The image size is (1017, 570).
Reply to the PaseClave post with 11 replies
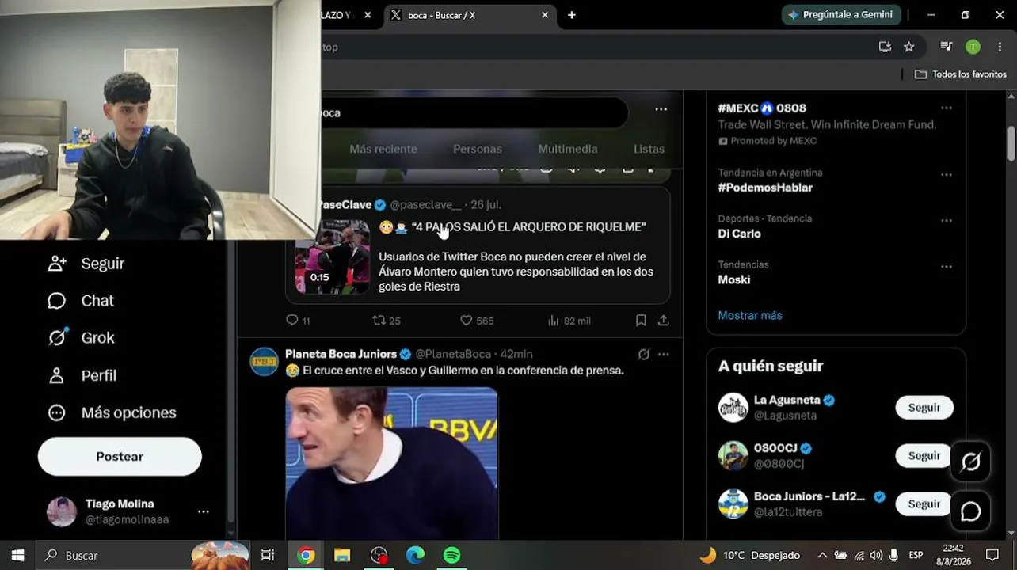[x=298, y=321]
